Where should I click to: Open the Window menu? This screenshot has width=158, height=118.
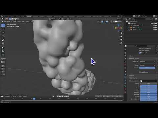point(18,16)
